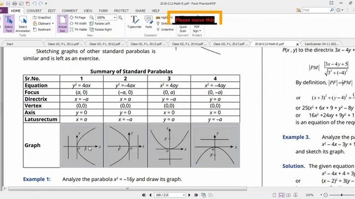Click the Save icon in quick access bar
Viewport: 355px width, 199px height.
tap(8, 3)
